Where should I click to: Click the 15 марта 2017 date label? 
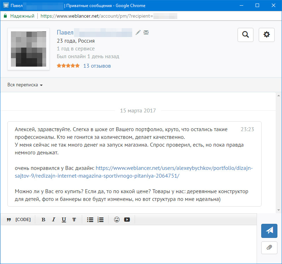pyautogui.click(x=138, y=111)
